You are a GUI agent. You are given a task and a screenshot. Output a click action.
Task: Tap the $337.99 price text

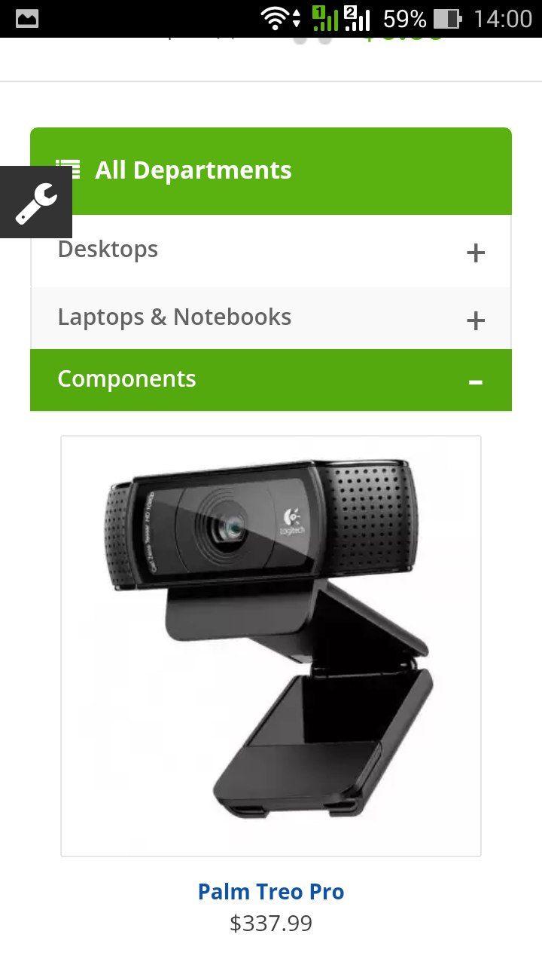pyautogui.click(x=271, y=924)
